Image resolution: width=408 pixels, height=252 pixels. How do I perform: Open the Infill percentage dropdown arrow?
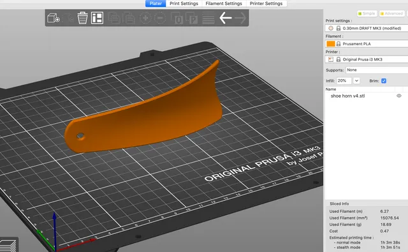point(356,80)
